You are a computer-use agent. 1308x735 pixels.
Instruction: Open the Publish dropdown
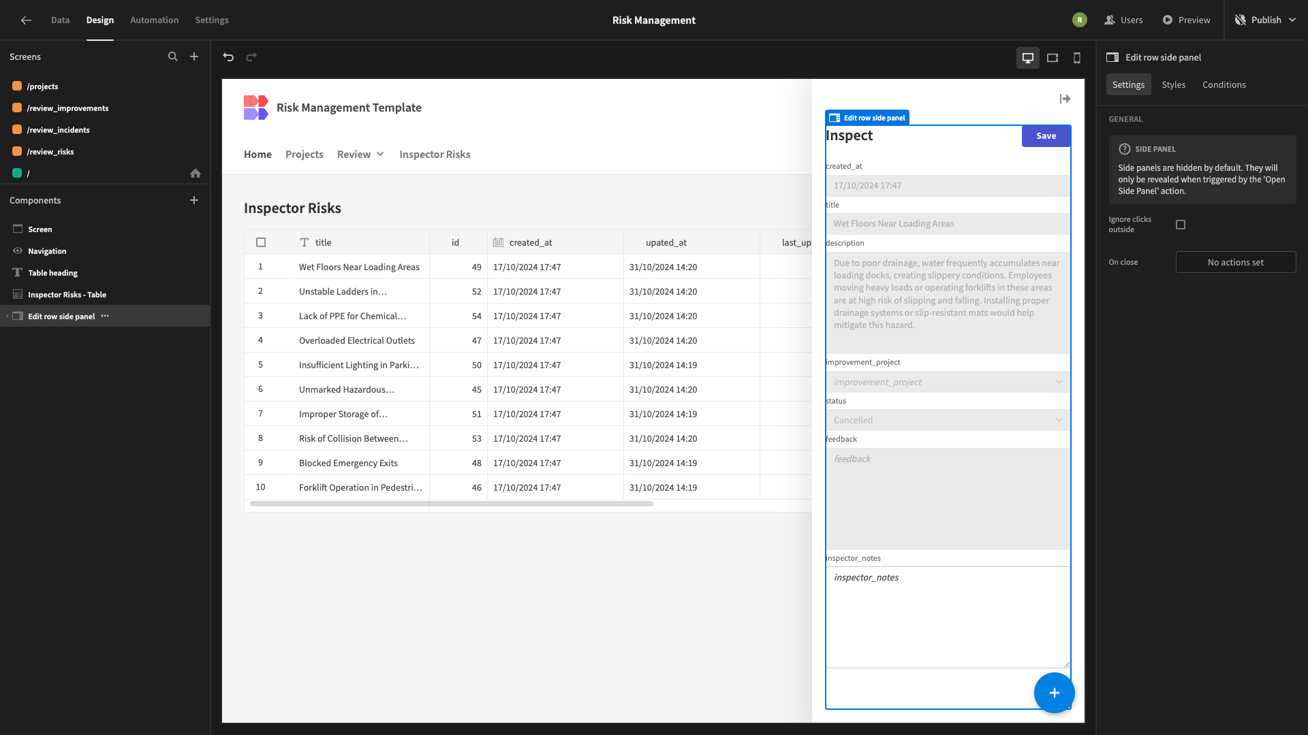[1266, 20]
